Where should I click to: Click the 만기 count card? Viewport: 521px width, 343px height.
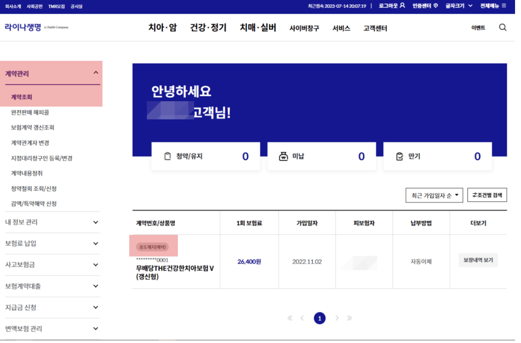[x=438, y=156]
